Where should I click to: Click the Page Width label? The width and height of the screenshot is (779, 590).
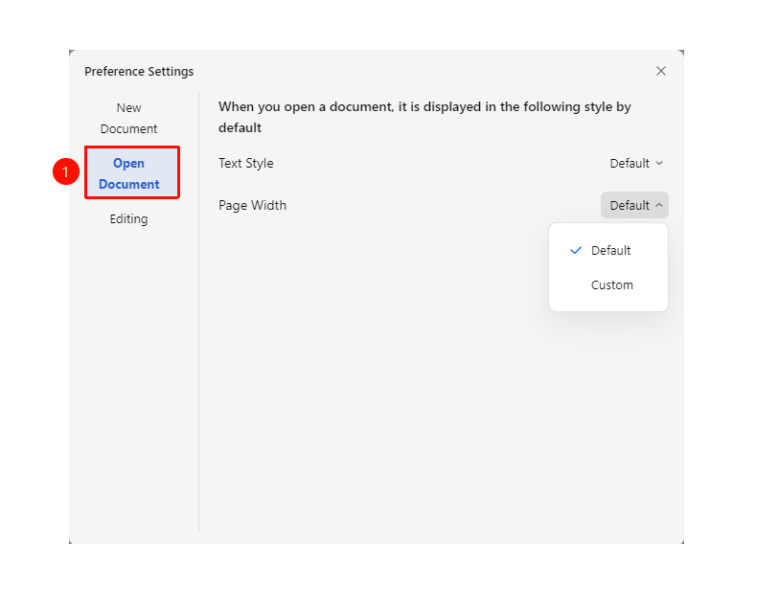point(252,205)
